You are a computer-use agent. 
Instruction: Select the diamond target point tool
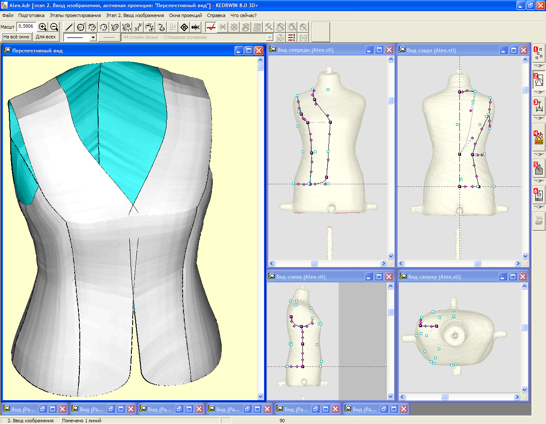(x=184, y=27)
